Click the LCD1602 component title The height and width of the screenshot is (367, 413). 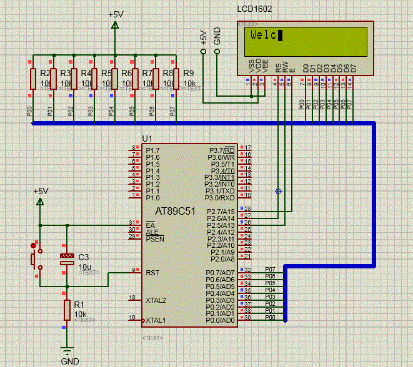tap(254, 9)
